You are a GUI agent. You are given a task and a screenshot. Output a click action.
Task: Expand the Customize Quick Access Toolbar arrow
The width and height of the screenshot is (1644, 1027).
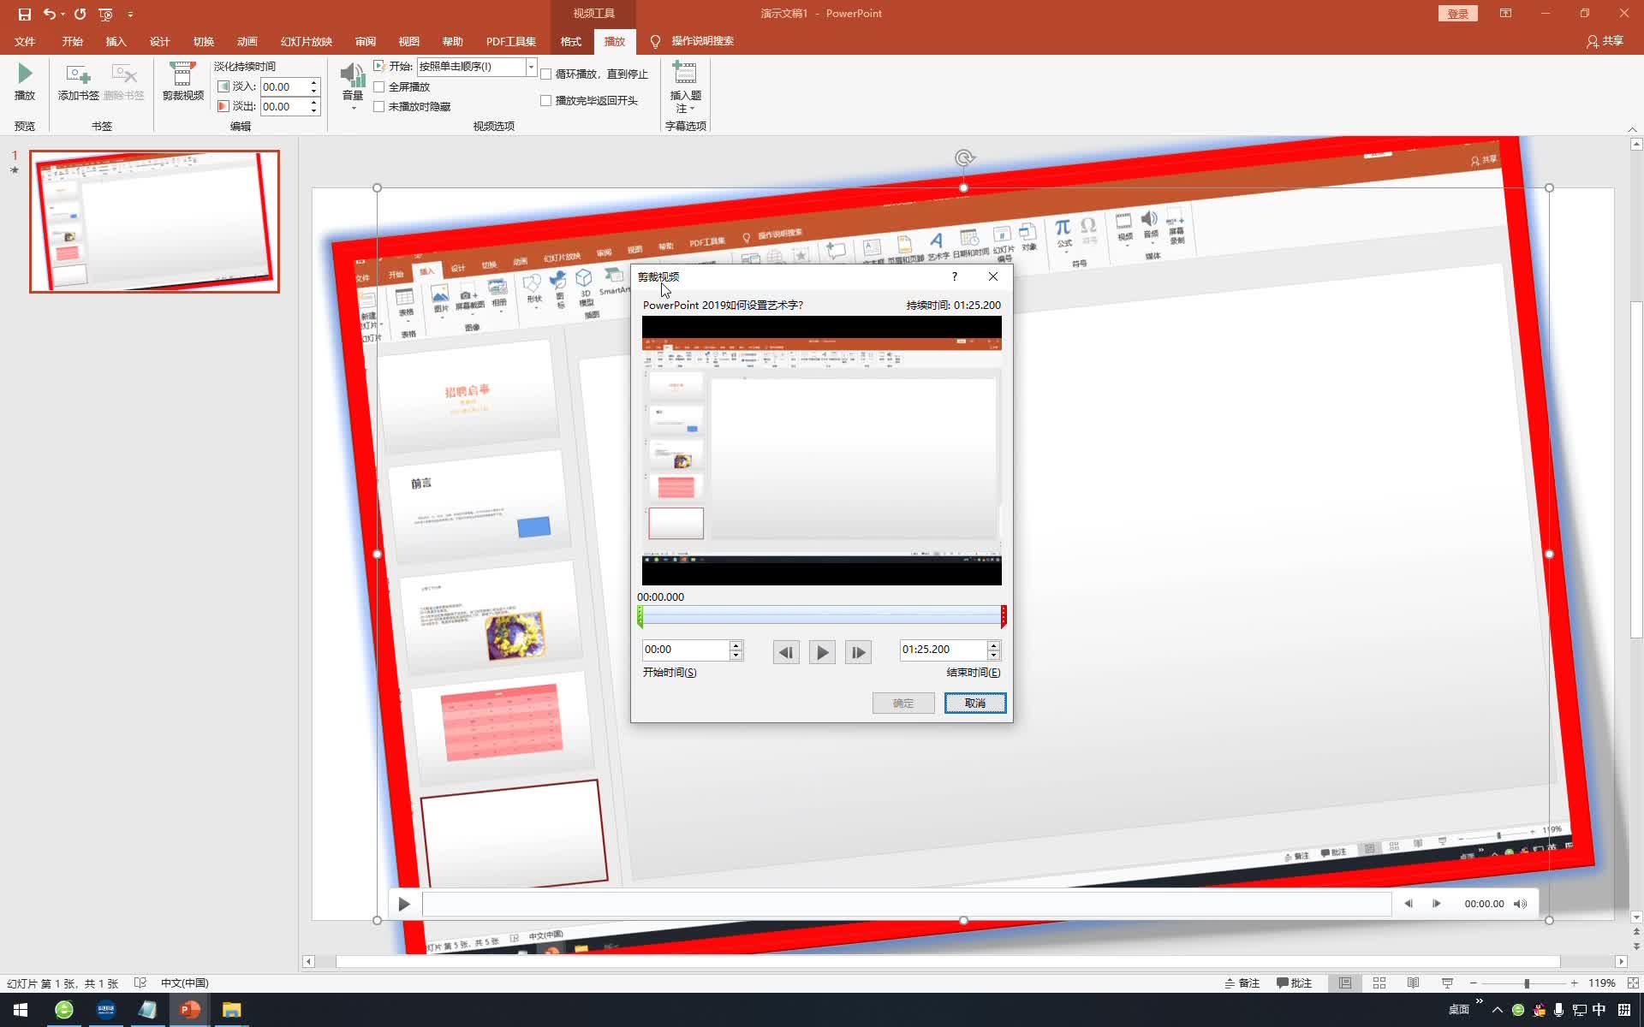tap(130, 14)
